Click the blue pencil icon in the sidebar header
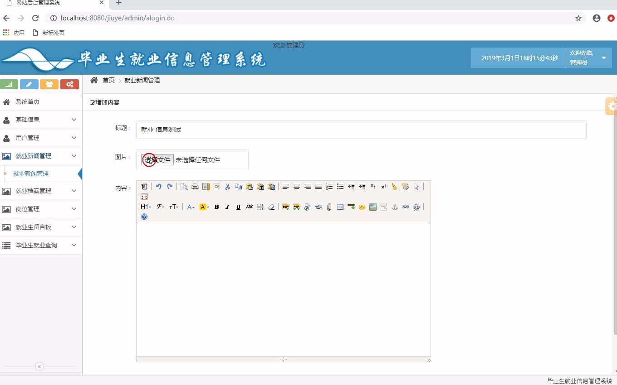617x385 pixels. click(x=29, y=84)
